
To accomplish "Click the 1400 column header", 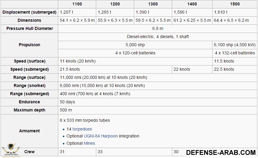I will (192, 4).
